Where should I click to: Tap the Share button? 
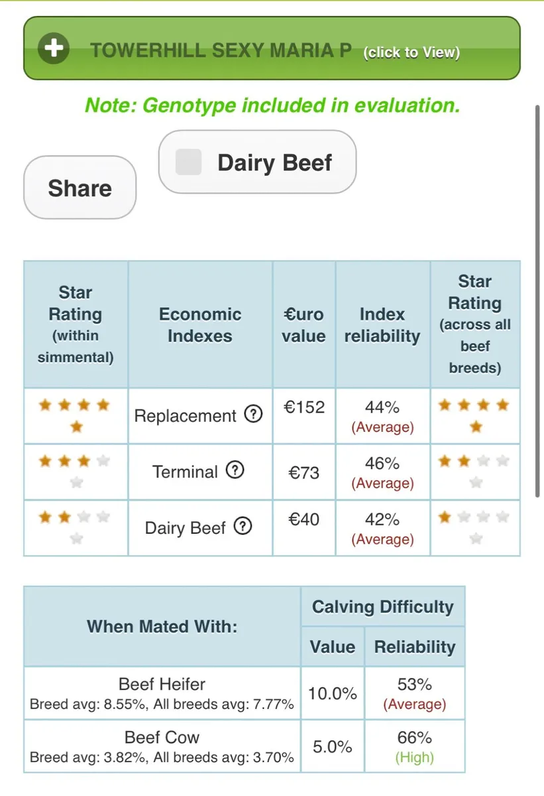tap(80, 188)
